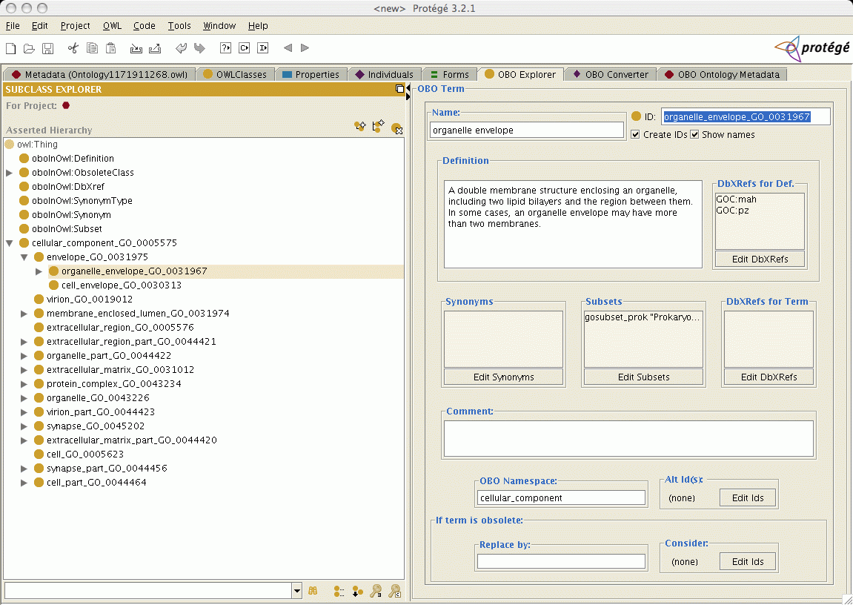
Task: Select cell_envelope_GO_0030313 in the tree
Action: [122, 285]
